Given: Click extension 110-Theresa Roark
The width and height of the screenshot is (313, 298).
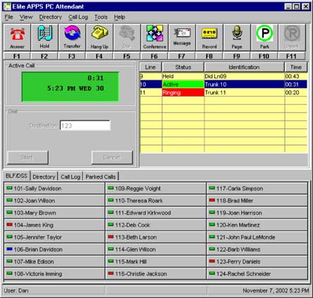Looking at the screenshot, I should click(x=156, y=201).
